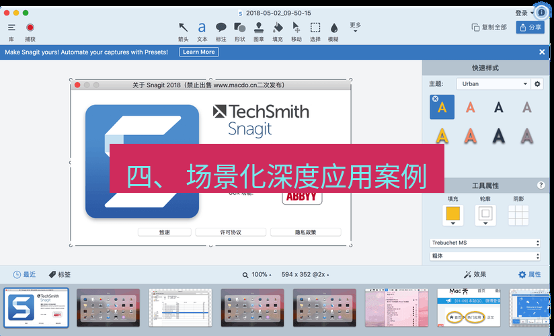
Task: Open the 594 x 352 @2x size menu
Action: [305, 275]
